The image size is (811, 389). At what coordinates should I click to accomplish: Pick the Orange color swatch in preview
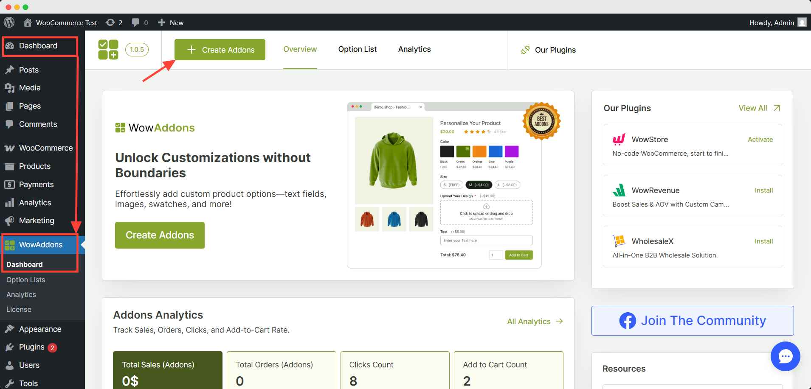click(479, 151)
